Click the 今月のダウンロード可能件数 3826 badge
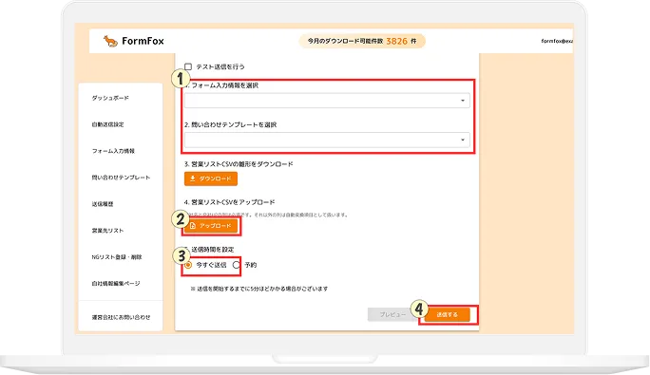This screenshot has height=375, width=650. point(362,41)
